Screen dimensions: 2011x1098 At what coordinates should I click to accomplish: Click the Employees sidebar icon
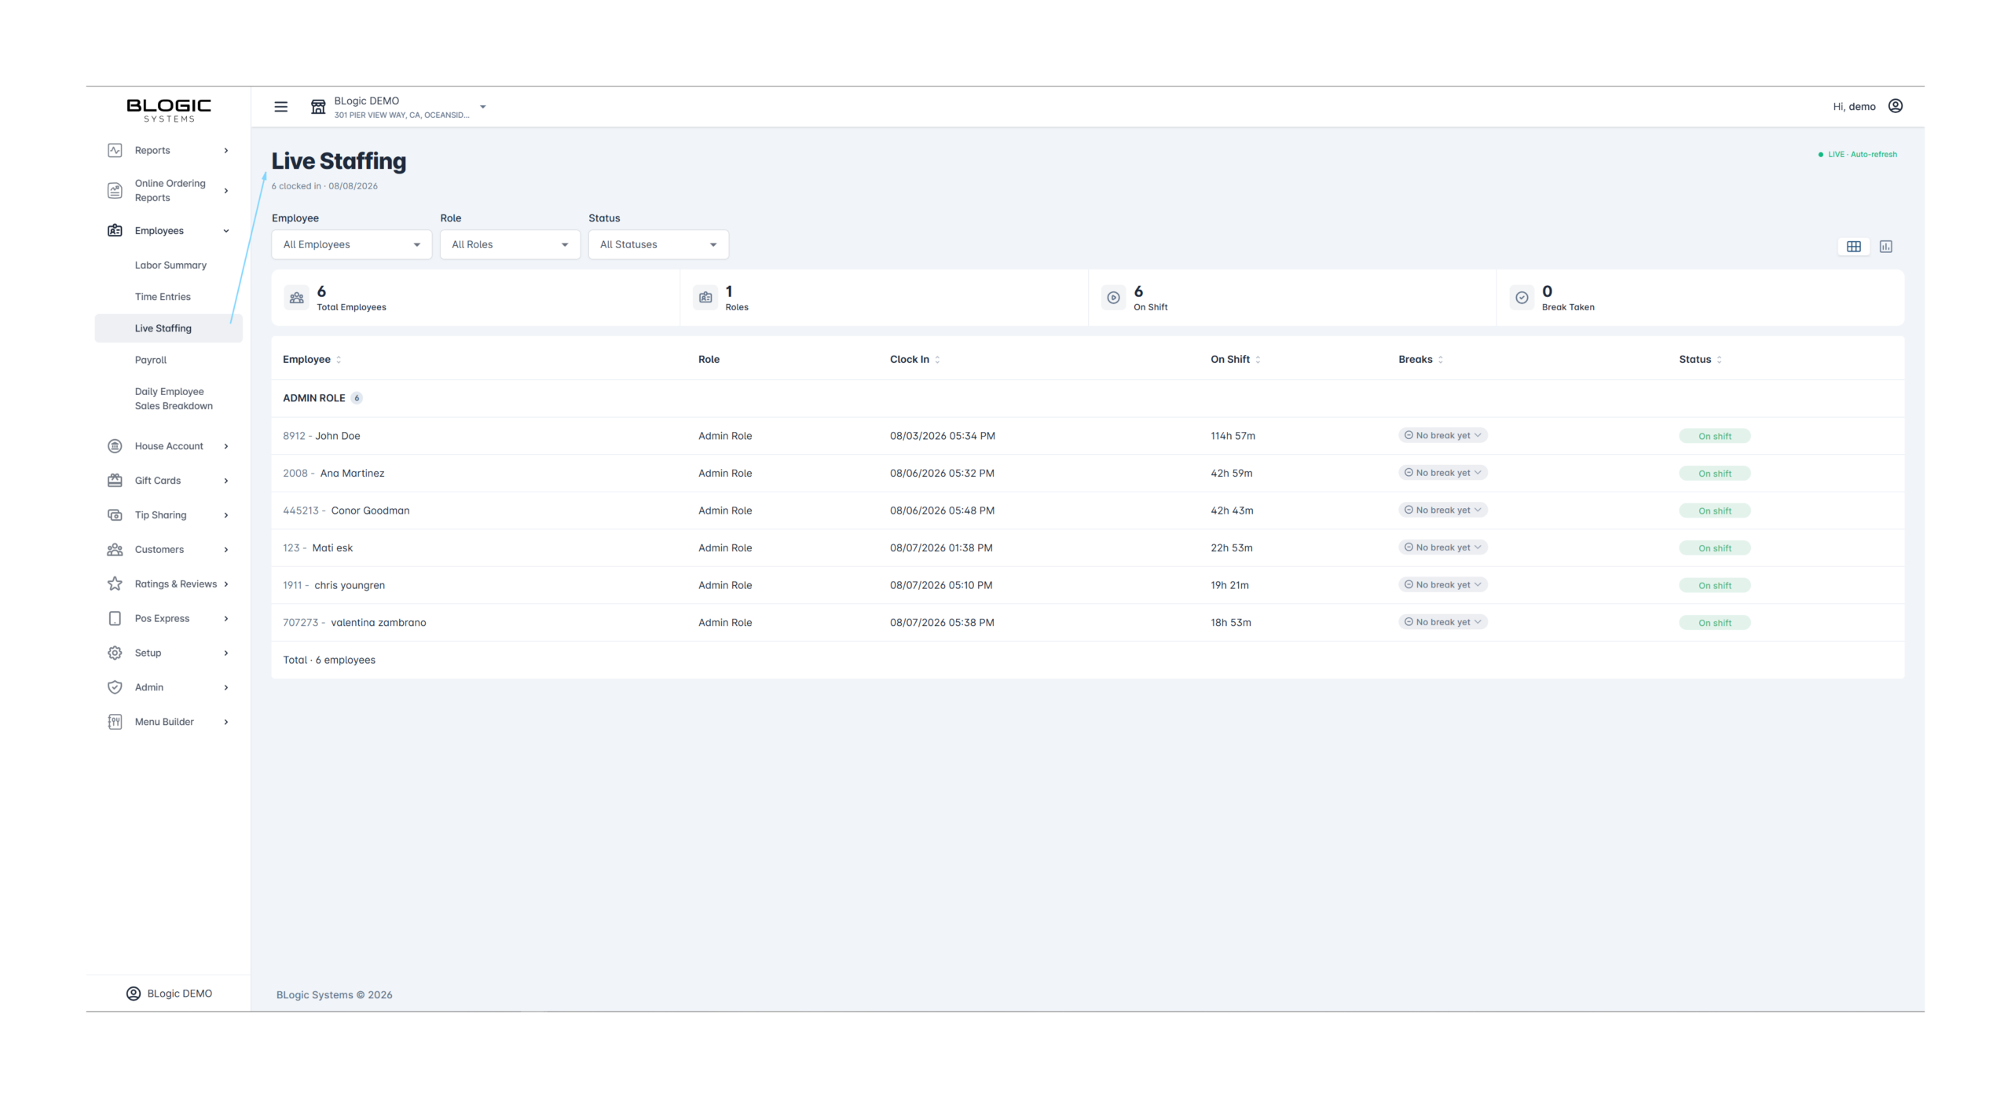115,230
